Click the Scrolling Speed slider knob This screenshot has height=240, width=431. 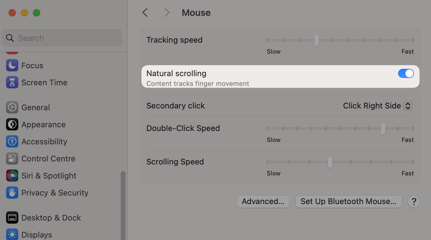click(330, 162)
